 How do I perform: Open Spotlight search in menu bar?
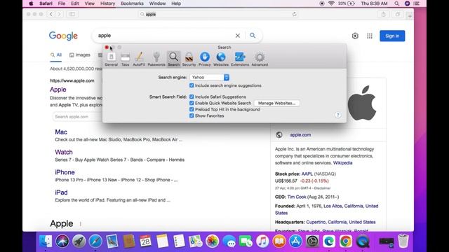tap(396, 3)
